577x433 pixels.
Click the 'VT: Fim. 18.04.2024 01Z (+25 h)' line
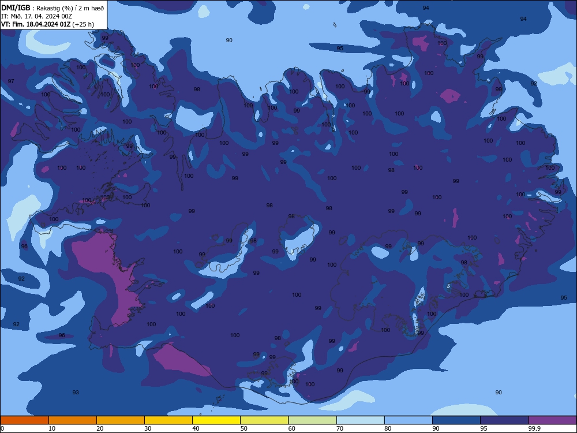pyautogui.click(x=47, y=24)
